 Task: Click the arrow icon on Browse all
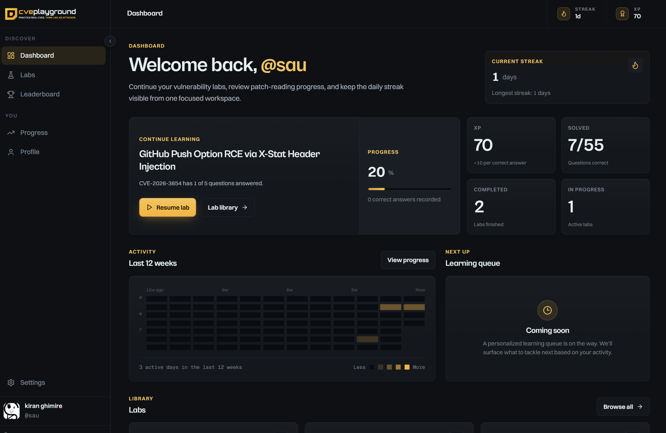640,407
